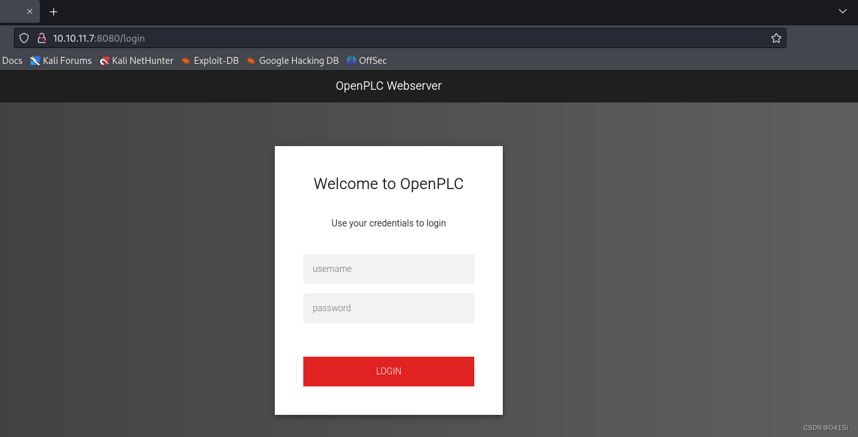Viewport: 858px width, 437px height.
Task: Click the tracking protection shield icon
Action: pyautogui.click(x=24, y=38)
